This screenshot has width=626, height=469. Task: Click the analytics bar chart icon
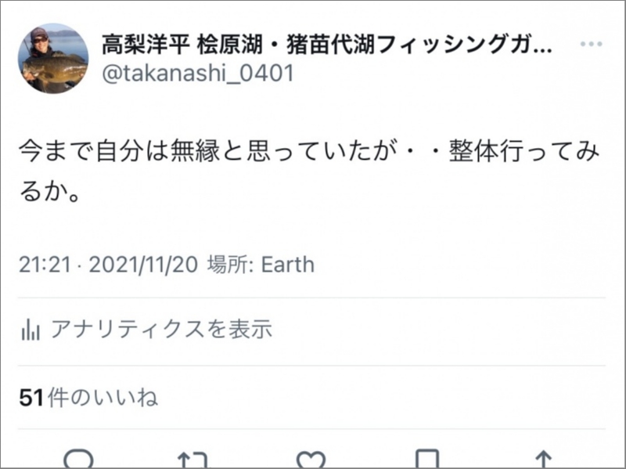pos(31,330)
